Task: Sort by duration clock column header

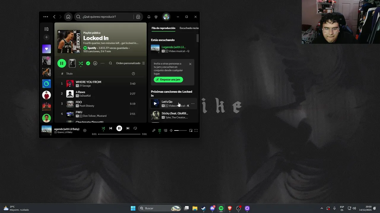Action: click(x=133, y=74)
